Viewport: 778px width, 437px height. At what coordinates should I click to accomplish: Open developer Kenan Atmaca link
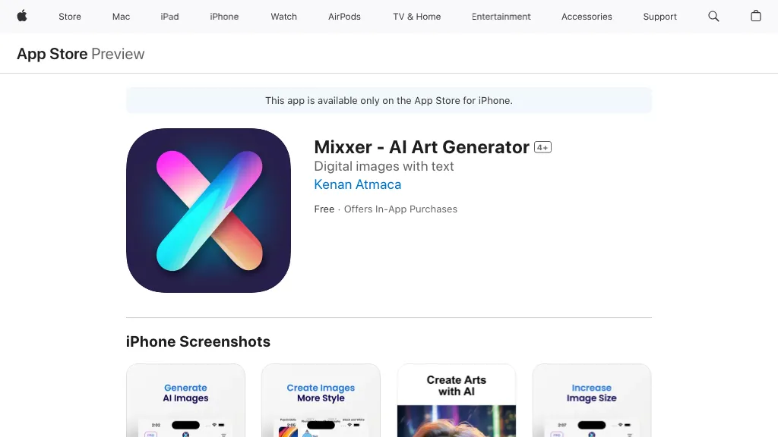(x=358, y=184)
